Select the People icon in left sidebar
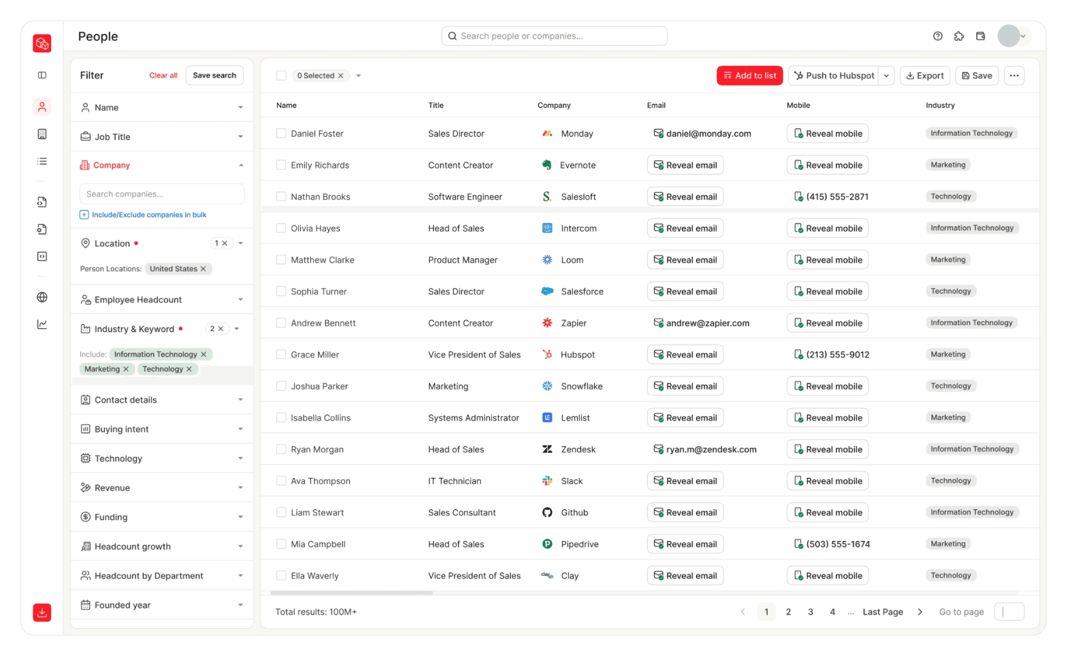The image size is (1067, 656). point(42,107)
